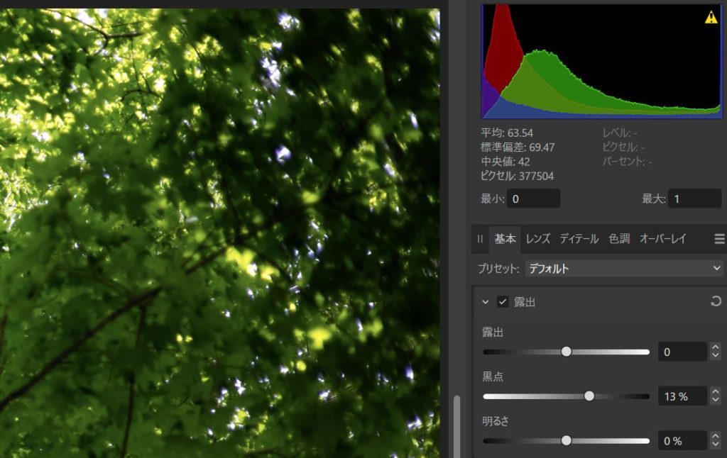Switch to the 基本 tab
The image size is (727, 458).
tap(505, 239)
